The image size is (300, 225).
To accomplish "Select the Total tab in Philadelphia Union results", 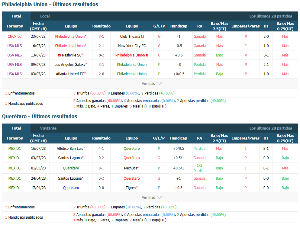I will 16,16.
